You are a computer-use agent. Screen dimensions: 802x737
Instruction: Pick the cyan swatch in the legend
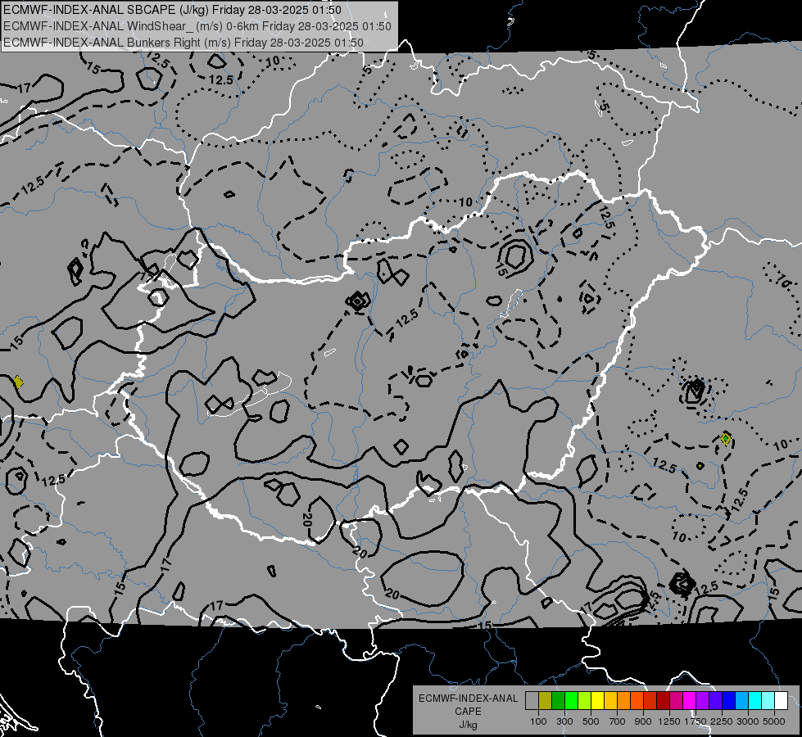(755, 701)
